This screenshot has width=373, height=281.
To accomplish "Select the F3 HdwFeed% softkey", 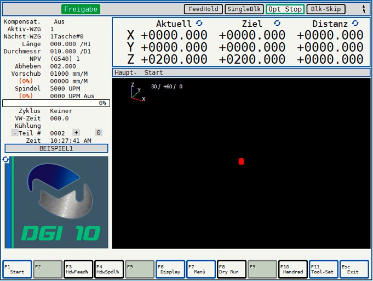I will pos(78,269).
